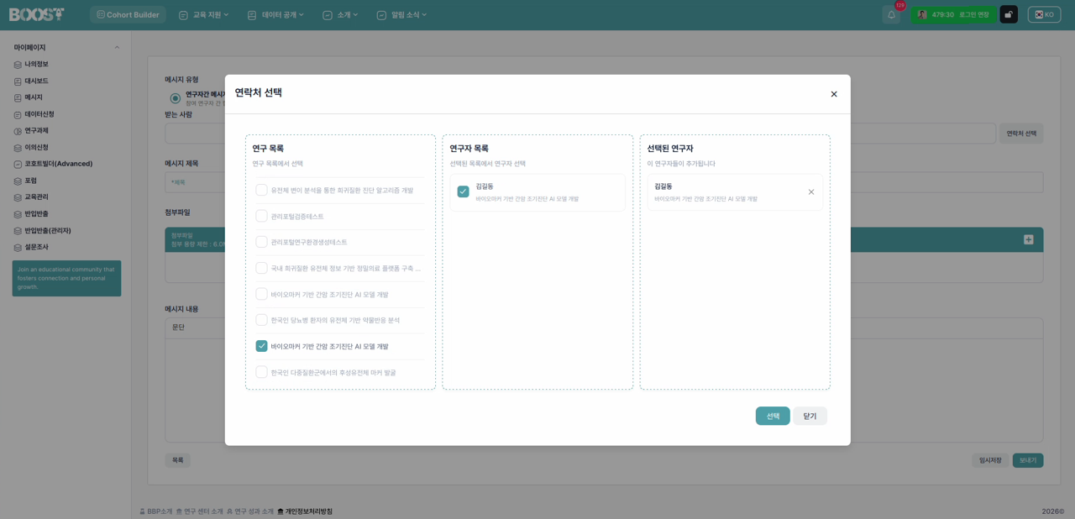The height and width of the screenshot is (519, 1075).
Task: Click the 연락처 선택 button behind dialog
Action: tap(1021, 134)
